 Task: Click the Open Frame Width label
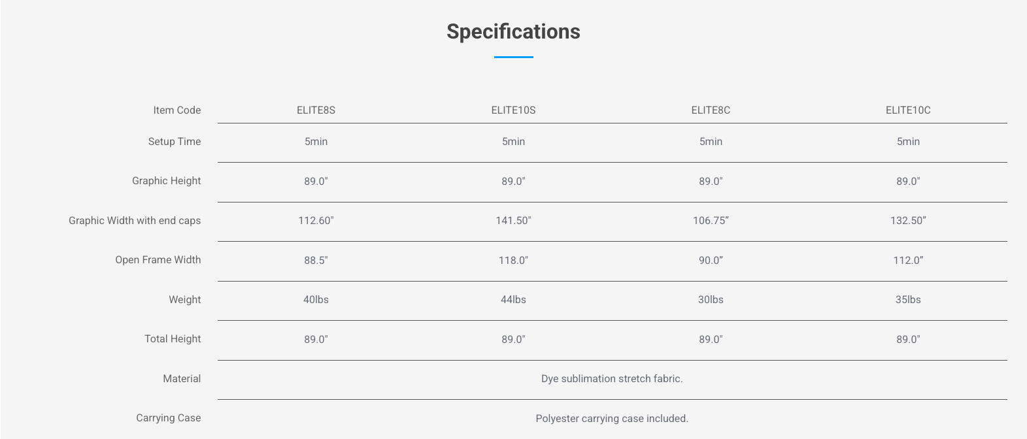click(x=158, y=260)
